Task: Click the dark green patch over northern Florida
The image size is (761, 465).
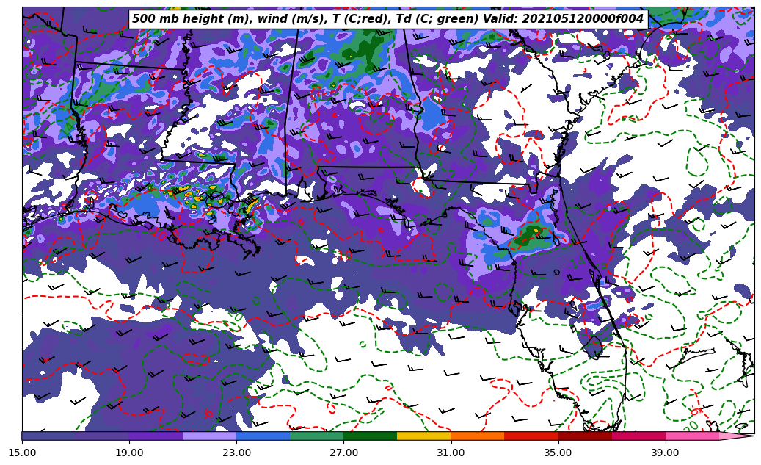Action: pos(526,237)
